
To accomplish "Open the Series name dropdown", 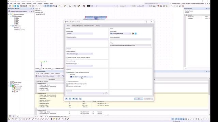I will pos(120,34).
